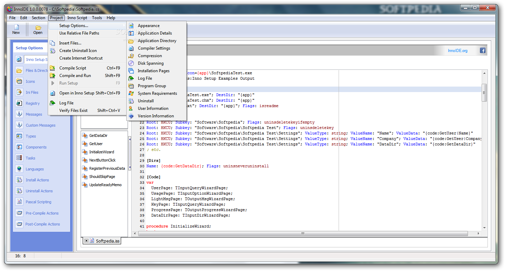Open the File menu
The image size is (505, 271).
(x=12, y=18)
